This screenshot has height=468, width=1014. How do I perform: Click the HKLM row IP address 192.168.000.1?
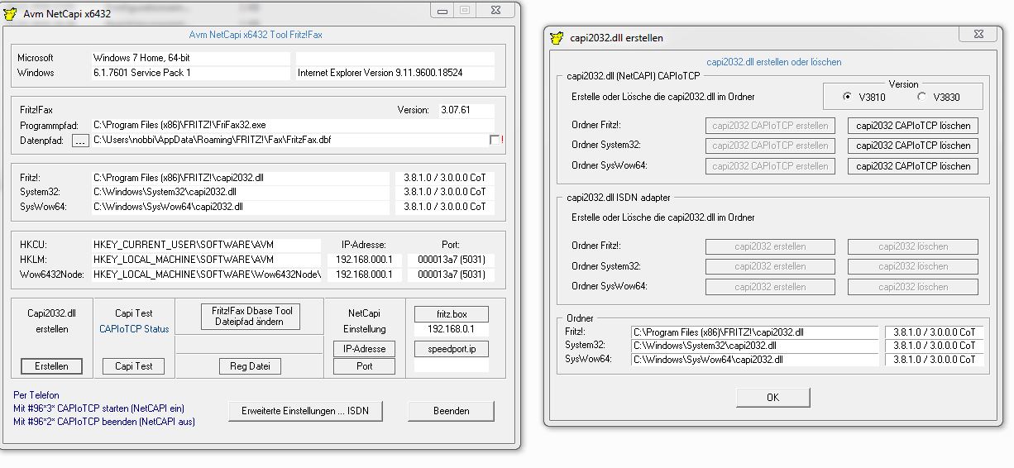click(x=364, y=260)
